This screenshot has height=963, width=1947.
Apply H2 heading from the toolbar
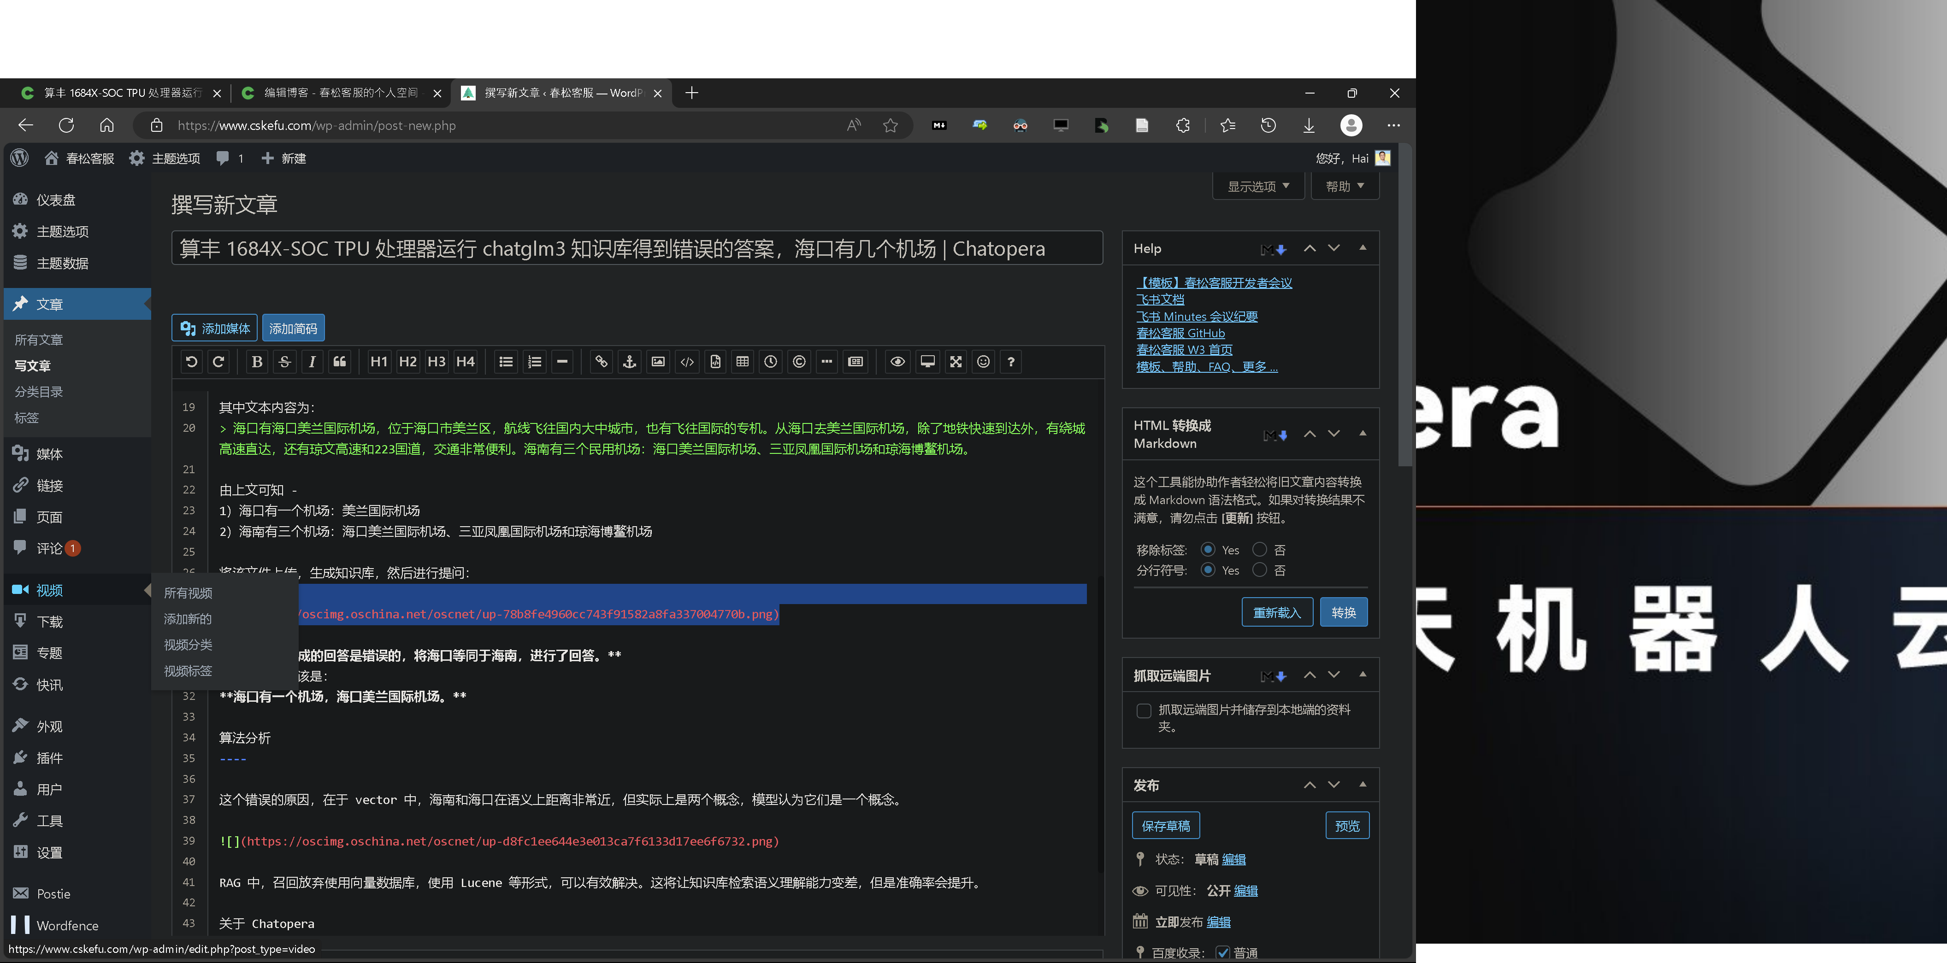[x=407, y=362]
